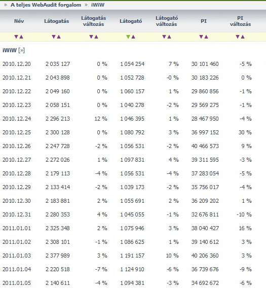Sort Látogatás column ascending
Image resolution: width=266 pixels, height=290 pixels.
pyautogui.click(x=59, y=37)
